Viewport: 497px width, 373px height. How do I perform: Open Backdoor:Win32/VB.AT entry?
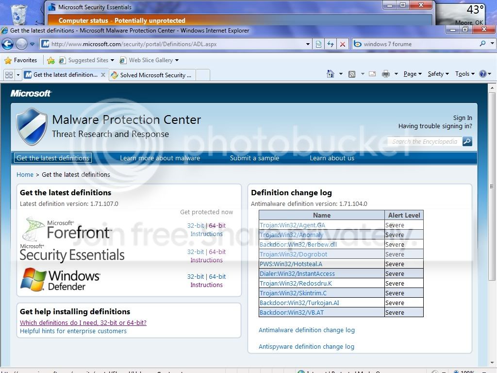pos(292,312)
